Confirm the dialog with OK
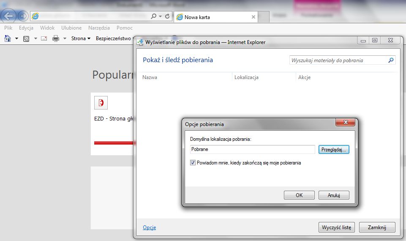Image resolution: width=406 pixels, height=241 pixels. [299, 195]
